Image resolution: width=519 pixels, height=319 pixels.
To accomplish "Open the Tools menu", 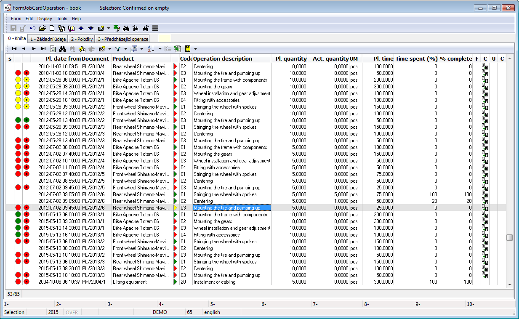I will pyautogui.click(x=62, y=19).
